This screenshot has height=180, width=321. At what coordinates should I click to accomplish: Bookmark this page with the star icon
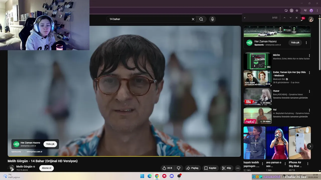coord(297,10)
